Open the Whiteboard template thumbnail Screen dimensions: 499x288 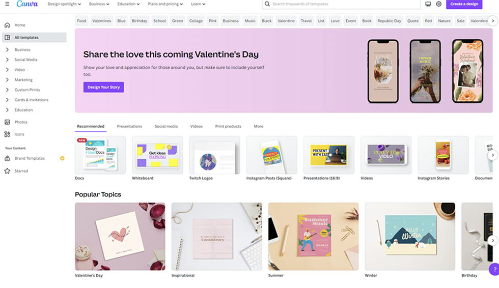[157, 155]
